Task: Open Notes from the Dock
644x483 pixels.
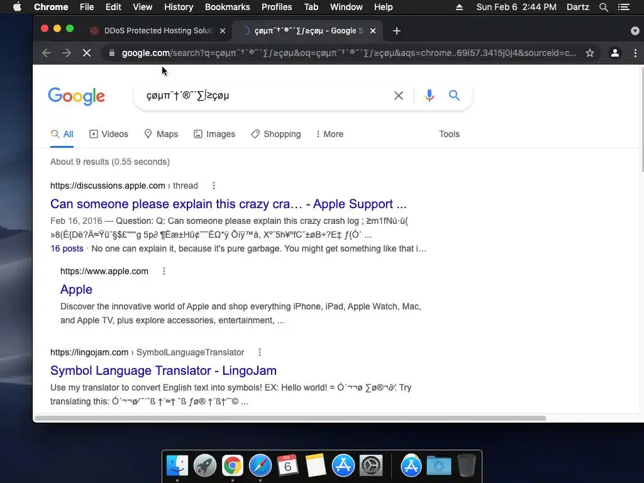Action: (316, 466)
